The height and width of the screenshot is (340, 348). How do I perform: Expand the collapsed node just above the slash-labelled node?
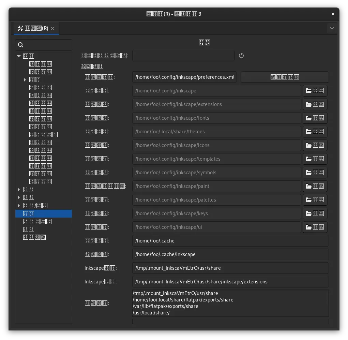click(x=19, y=197)
